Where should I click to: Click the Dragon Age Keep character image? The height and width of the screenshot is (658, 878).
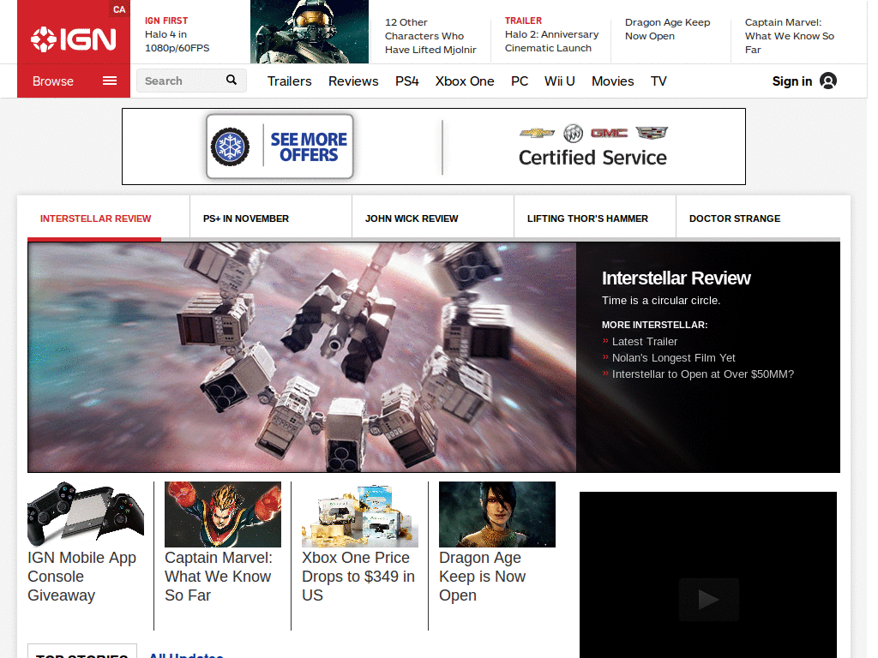pyautogui.click(x=497, y=514)
